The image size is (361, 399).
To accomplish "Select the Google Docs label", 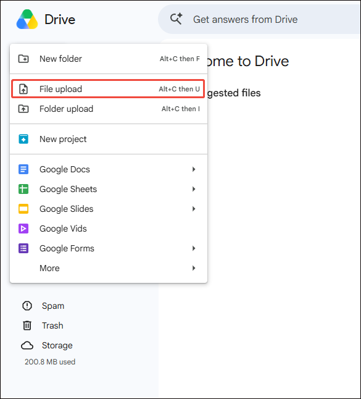I will (x=65, y=169).
